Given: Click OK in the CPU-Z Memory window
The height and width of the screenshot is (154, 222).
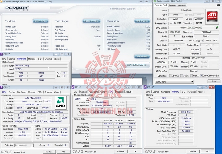Looking at the screenshot, I should (x=207, y=152).
